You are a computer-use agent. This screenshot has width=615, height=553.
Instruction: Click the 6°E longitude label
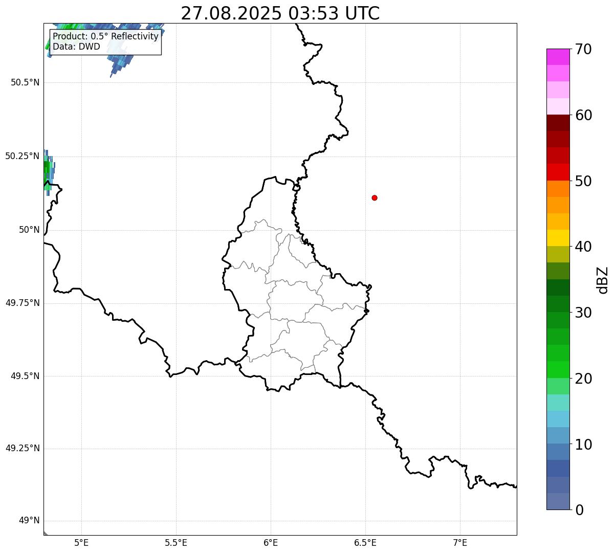click(x=271, y=543)
